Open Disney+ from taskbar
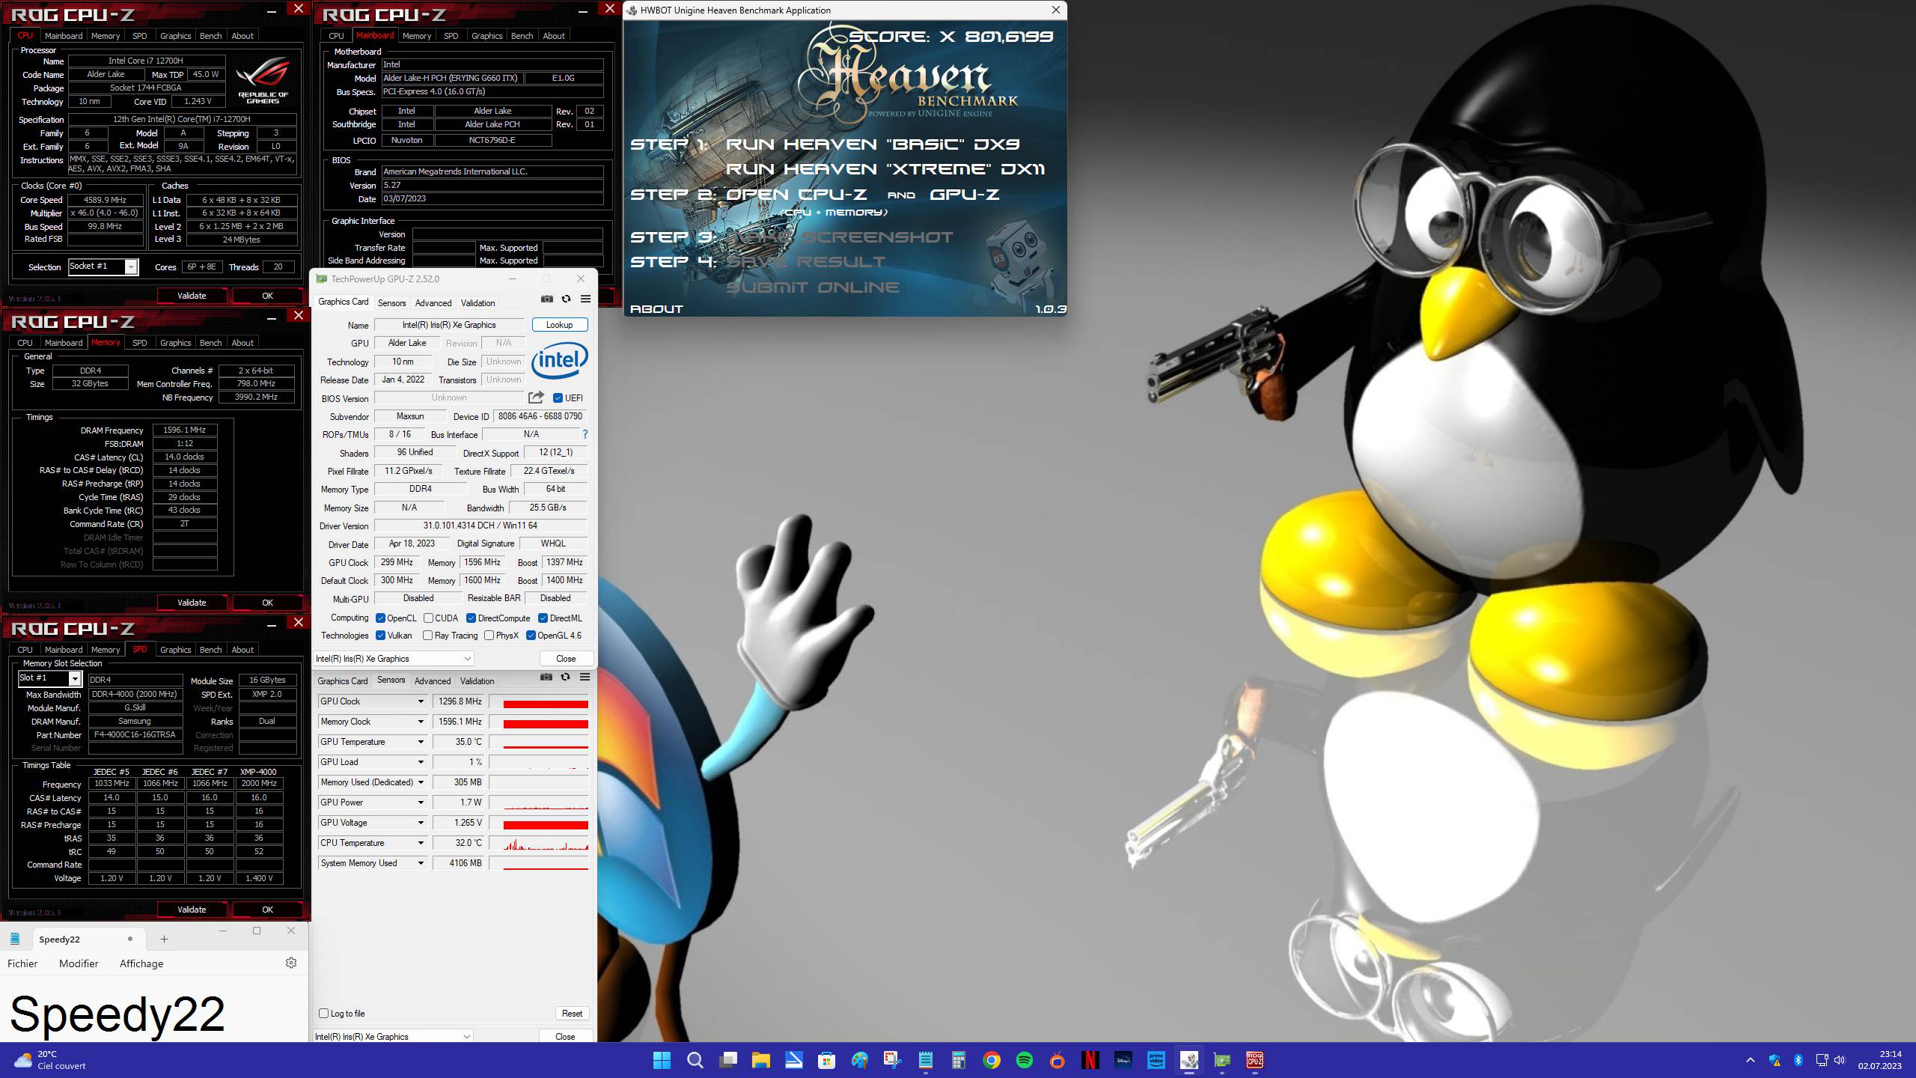The height and width of the screenshot is (1078, 1916). click(1123, 1060)
